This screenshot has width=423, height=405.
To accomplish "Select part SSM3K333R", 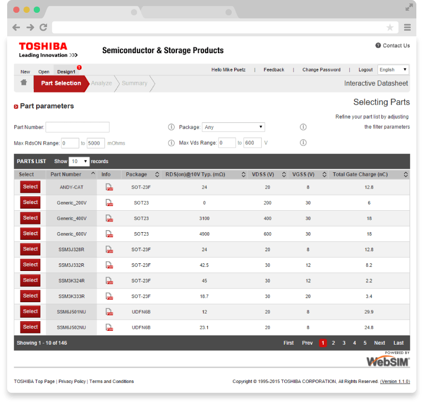I will [x=30, y=296].
